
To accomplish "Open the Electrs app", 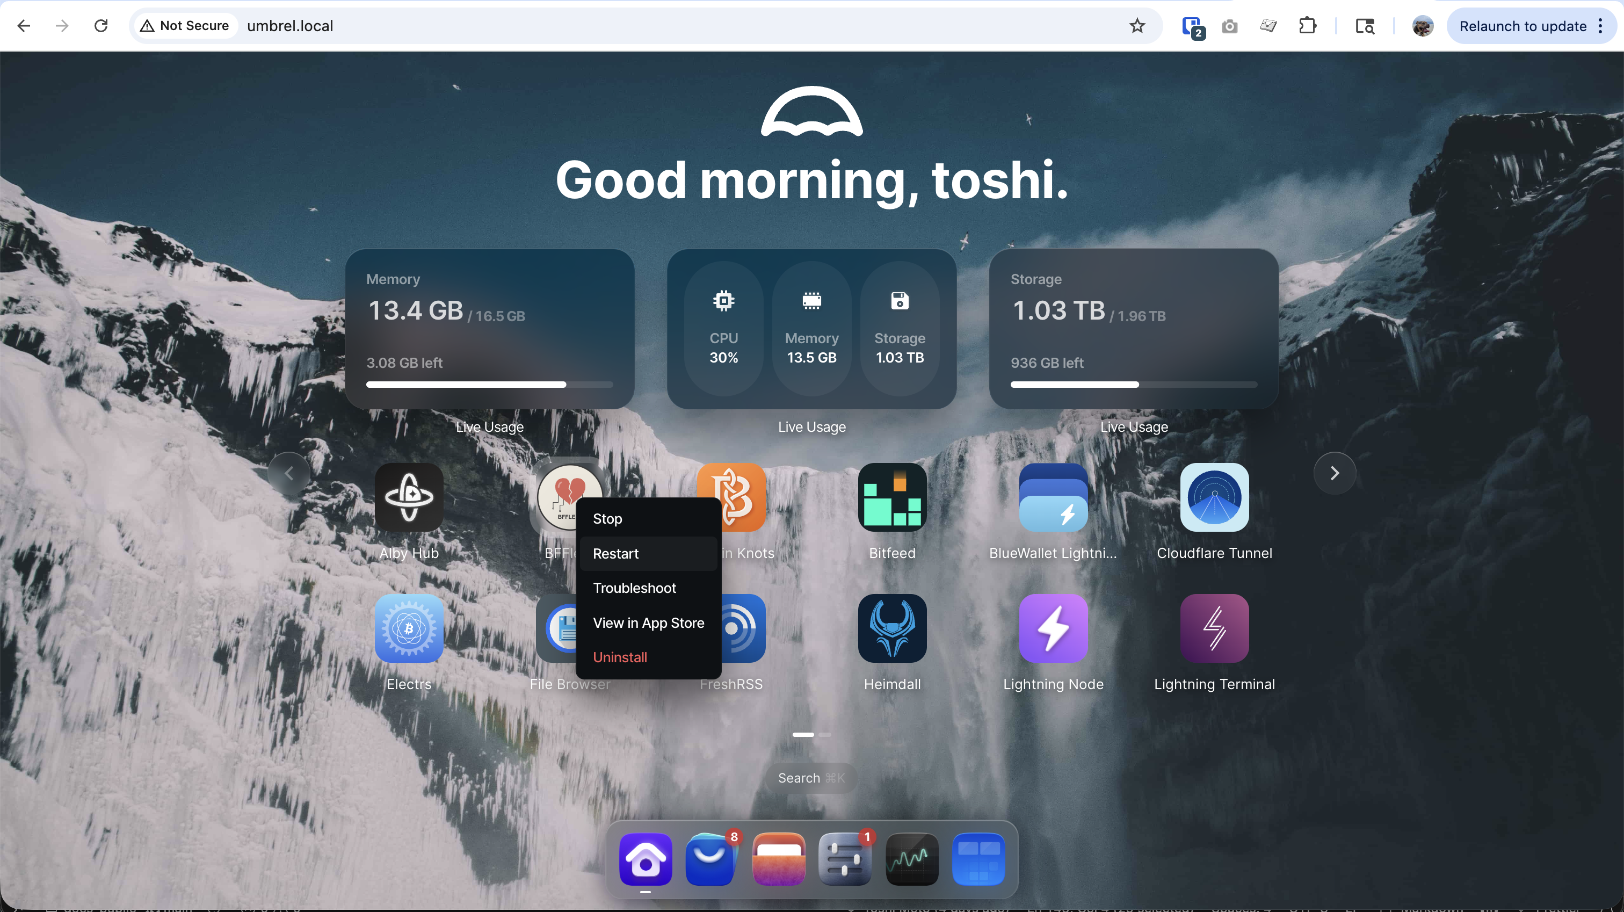I will click(x=409, y=629).
